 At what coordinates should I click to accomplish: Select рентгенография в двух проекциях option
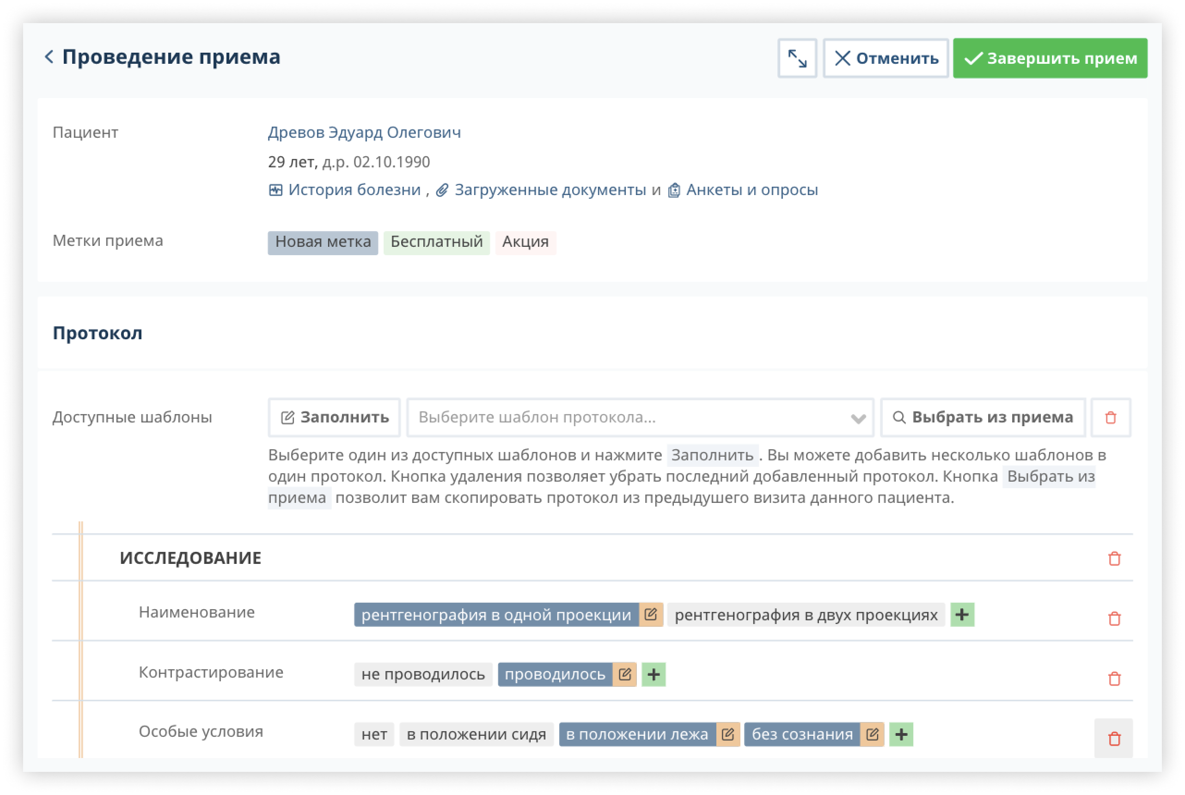(806, 615)
